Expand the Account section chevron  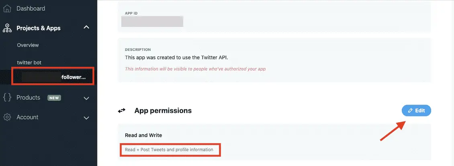[x=86, y=118]
